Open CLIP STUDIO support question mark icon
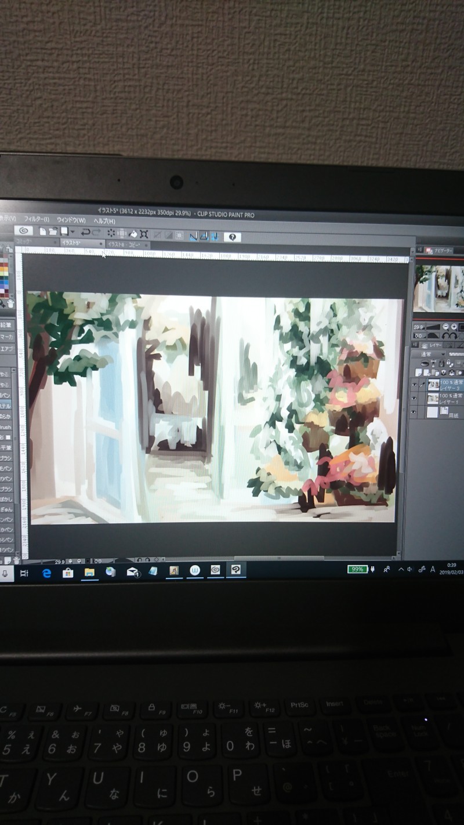Viewport: 464px width, 825px height. tap(233, 237)
